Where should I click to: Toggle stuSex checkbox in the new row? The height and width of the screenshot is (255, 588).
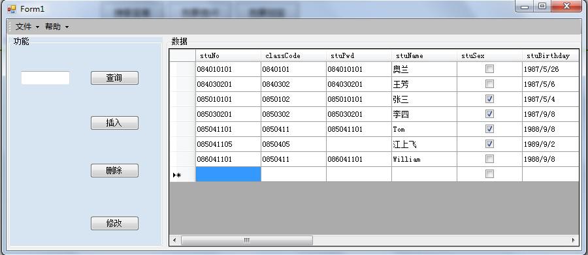[489, 173]
